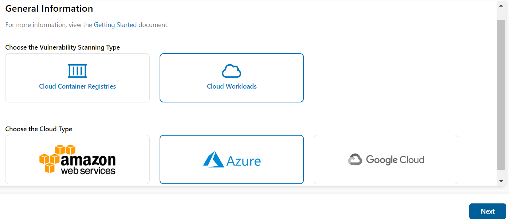This screenshot has height=222, width=509.
Task: Click the blue Azure triangle icon
Action: tap(213, 159)
